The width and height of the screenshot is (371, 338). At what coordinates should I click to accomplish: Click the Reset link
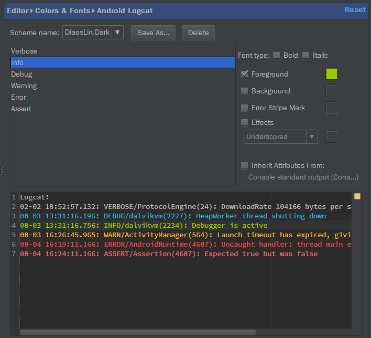355,10
